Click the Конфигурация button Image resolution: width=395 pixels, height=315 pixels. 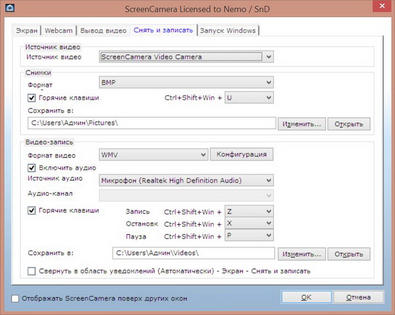point(242,155)
